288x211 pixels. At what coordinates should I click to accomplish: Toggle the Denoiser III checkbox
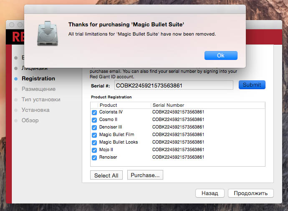click(x=94, y=128)
